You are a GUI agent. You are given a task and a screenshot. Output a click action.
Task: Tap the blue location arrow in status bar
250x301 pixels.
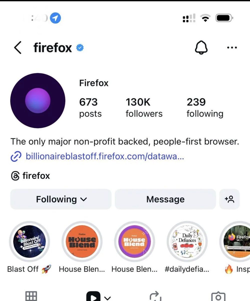55,18
